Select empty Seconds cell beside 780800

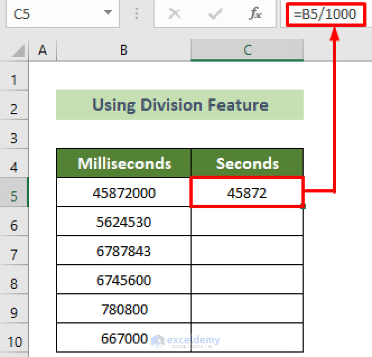(247, 309)
